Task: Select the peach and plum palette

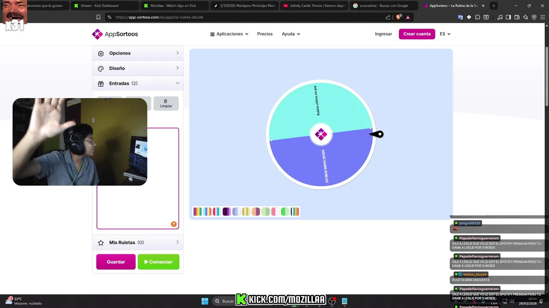Action: click(x=256, y=211)
